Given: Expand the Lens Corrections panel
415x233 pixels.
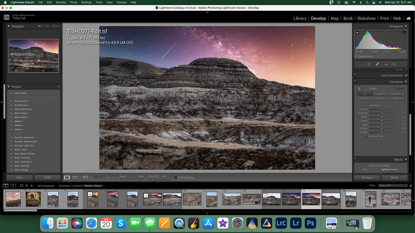Looking at the screenshot, I should 406,75.
